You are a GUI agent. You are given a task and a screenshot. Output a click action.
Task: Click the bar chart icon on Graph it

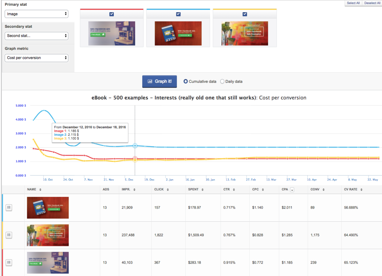pyautogui.click(x=150, y=81)
